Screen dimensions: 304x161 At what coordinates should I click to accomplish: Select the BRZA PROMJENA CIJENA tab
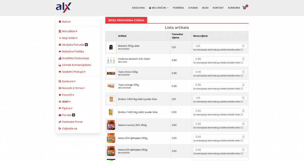(126, 20)
